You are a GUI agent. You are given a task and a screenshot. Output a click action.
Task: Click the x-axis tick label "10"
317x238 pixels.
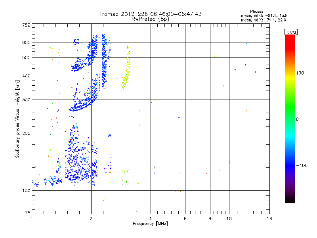tap(229, 219)
